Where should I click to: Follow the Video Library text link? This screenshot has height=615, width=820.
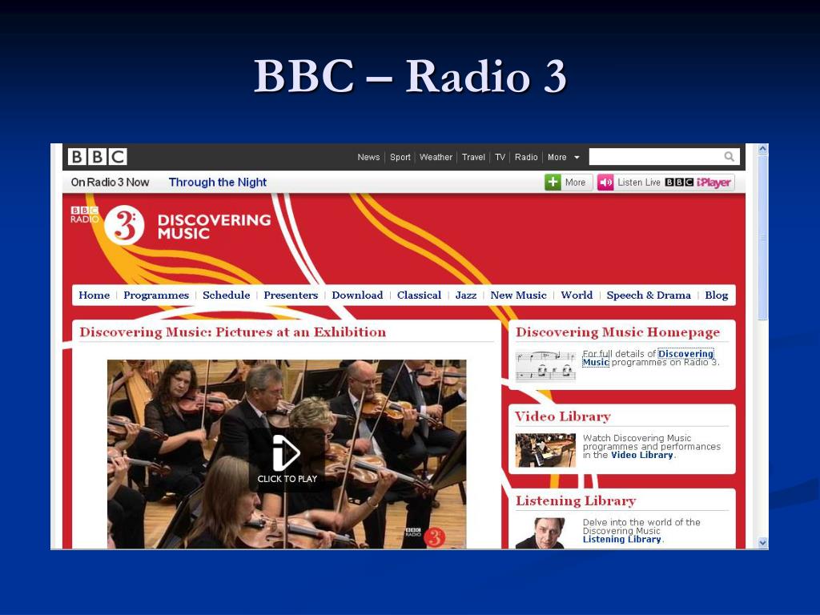pyautogui.click(x=641, y=455)
